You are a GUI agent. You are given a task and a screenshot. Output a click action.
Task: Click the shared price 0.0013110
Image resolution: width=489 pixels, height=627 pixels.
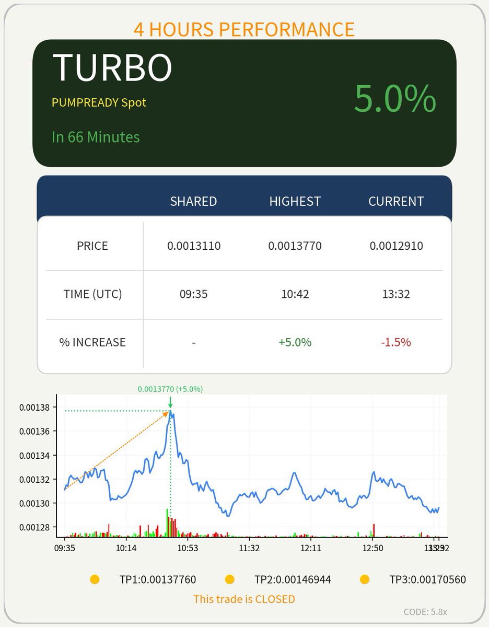point(194,246)
